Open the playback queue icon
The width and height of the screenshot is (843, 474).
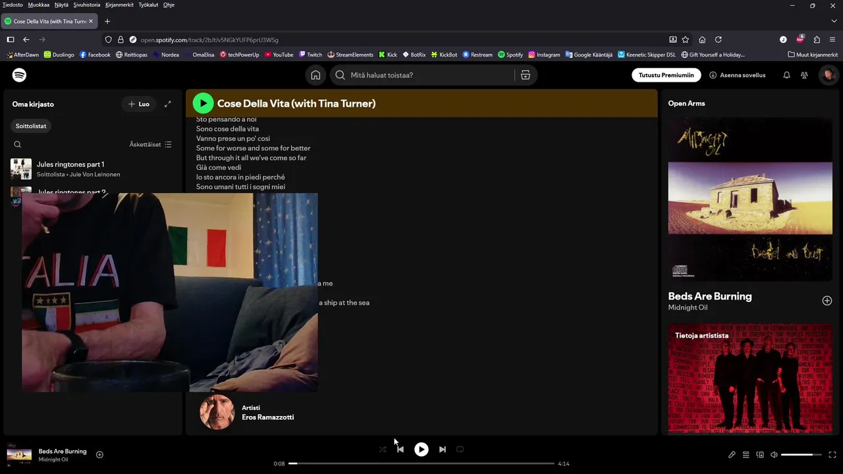746,455
